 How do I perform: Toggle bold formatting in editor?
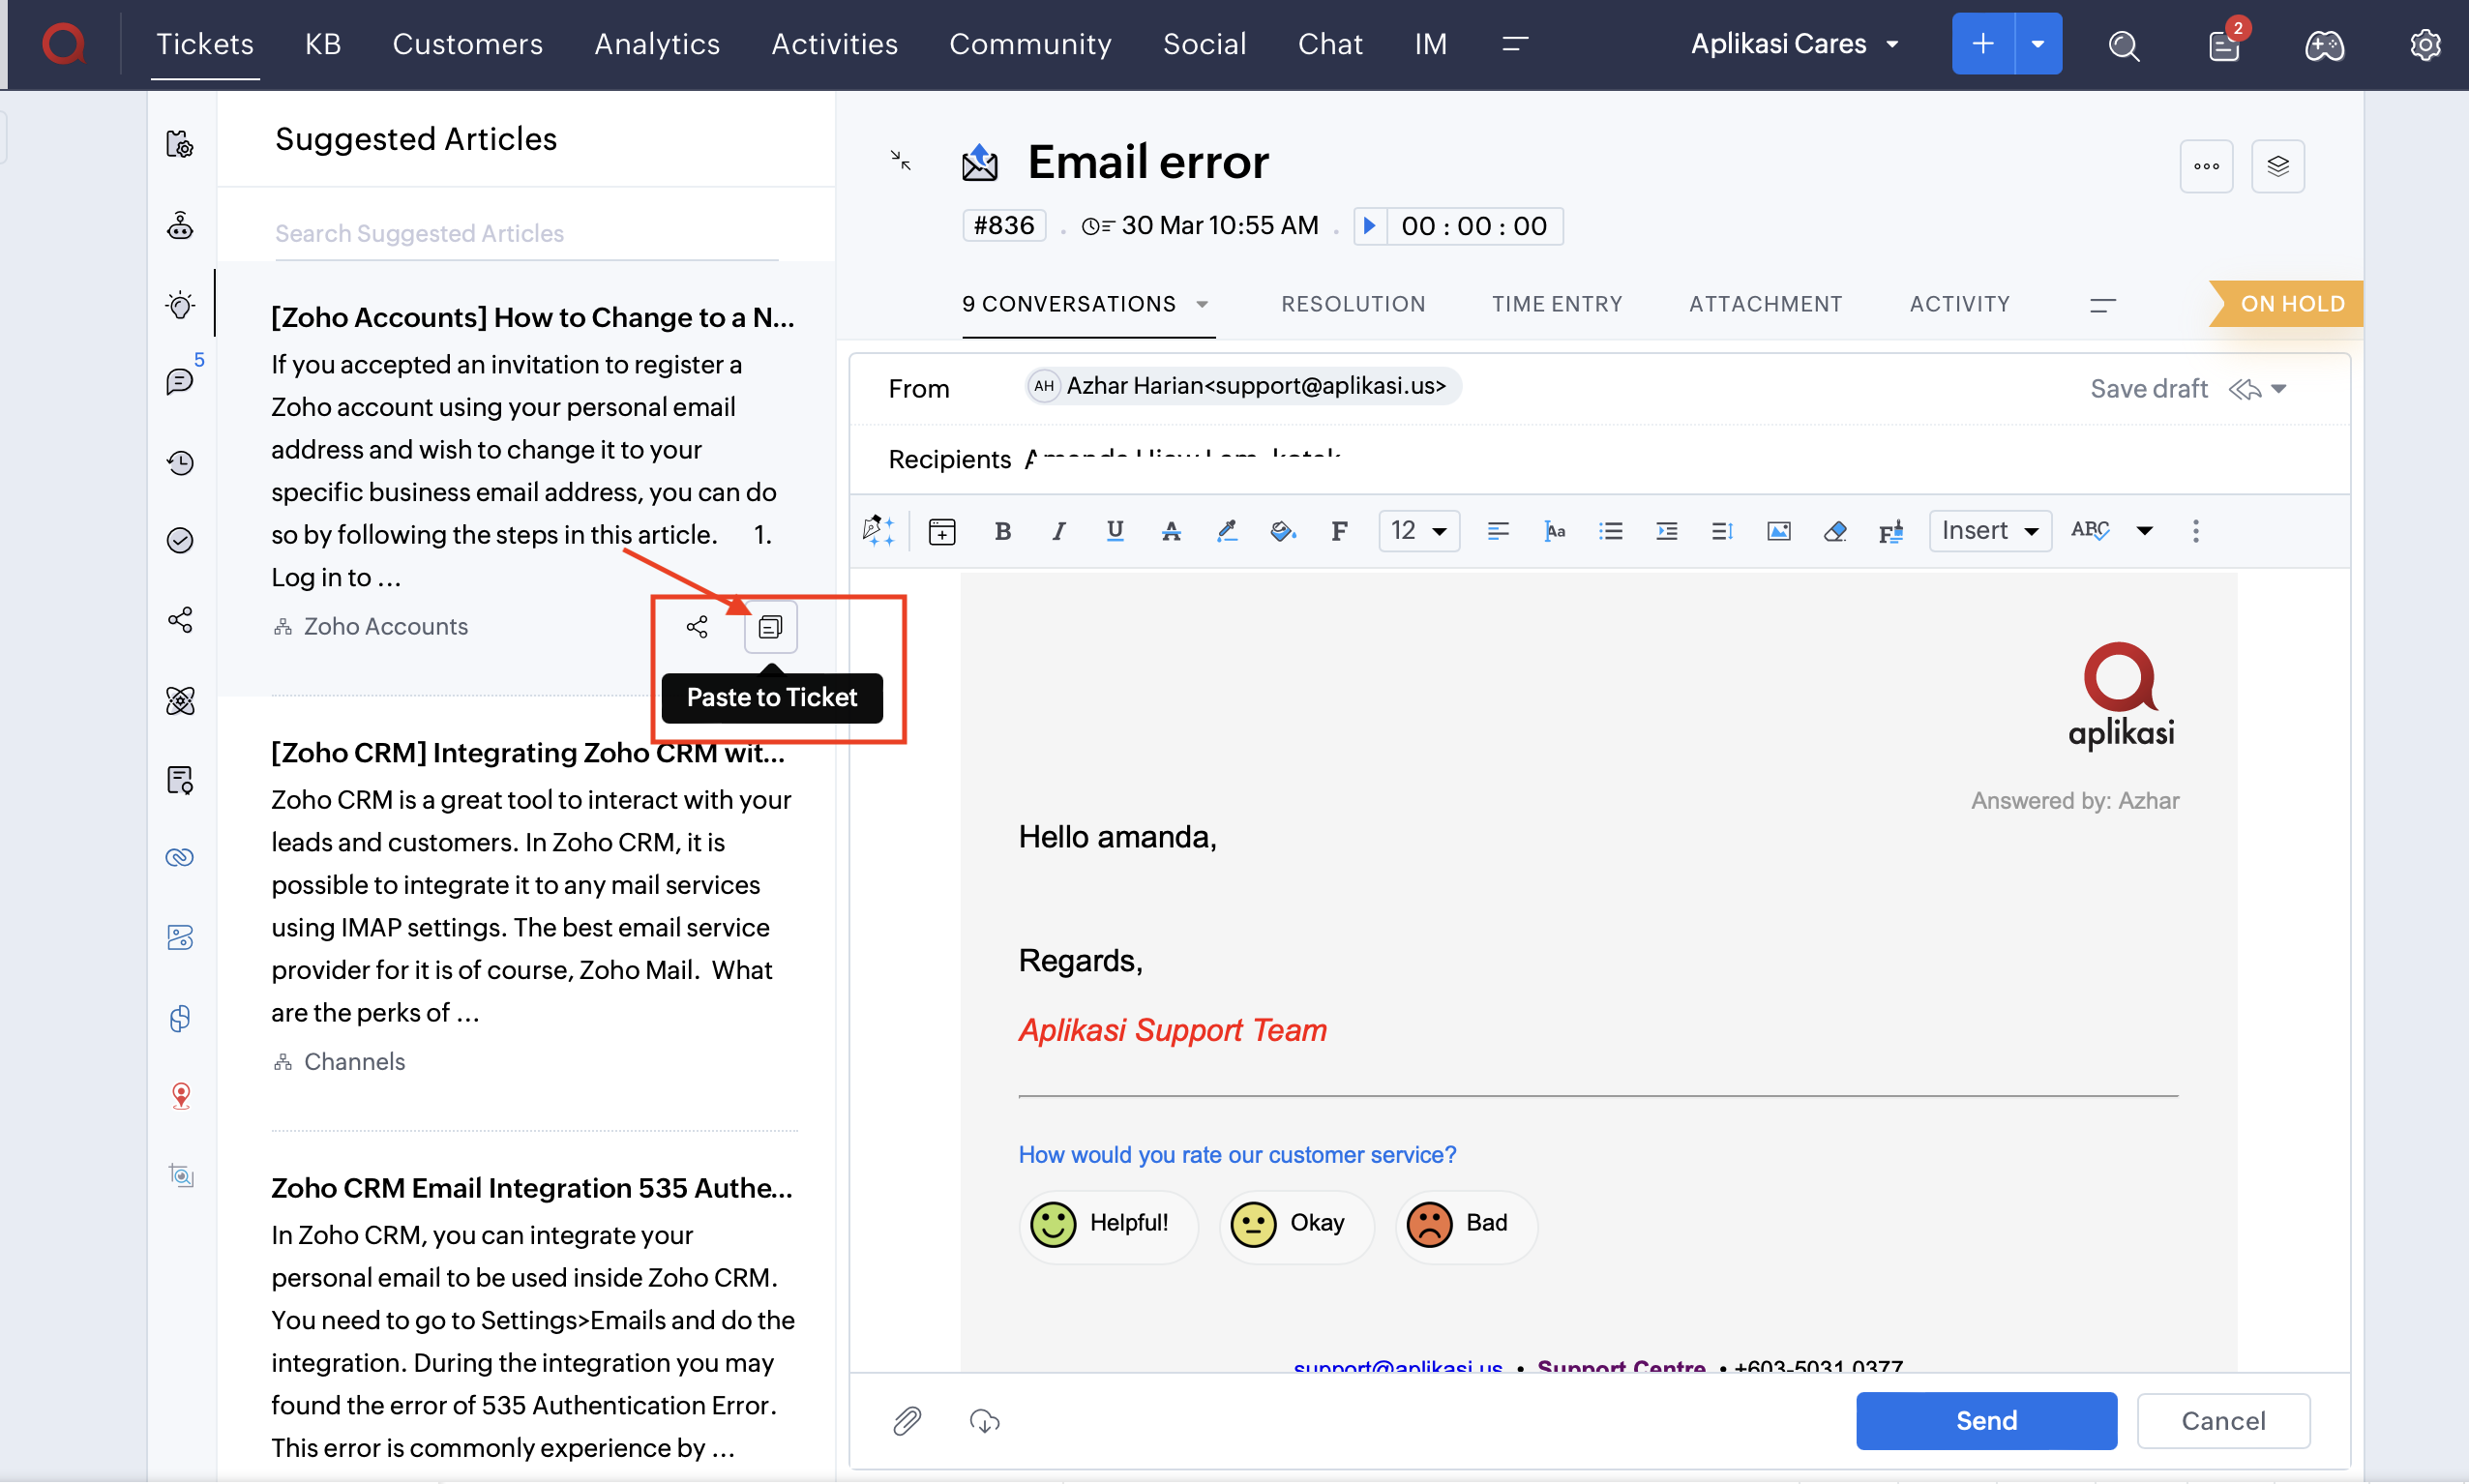[x=1002, y=531]
